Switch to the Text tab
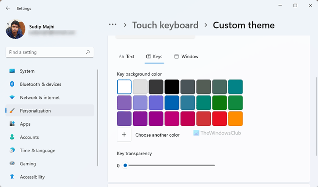Screen dimensions: 318x187 pos(127,57)
